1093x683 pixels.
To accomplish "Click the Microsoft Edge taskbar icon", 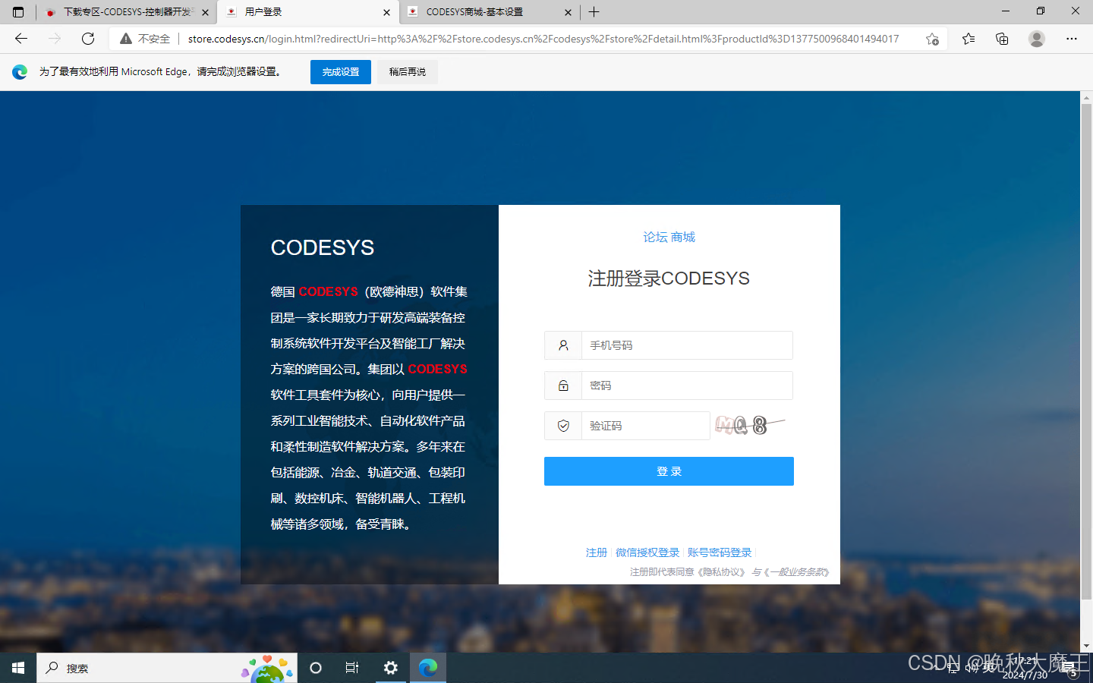I will 428,668.
